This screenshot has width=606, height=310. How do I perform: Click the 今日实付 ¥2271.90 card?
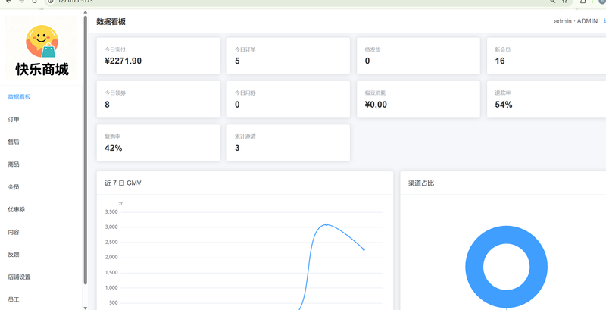pos(158,55)
